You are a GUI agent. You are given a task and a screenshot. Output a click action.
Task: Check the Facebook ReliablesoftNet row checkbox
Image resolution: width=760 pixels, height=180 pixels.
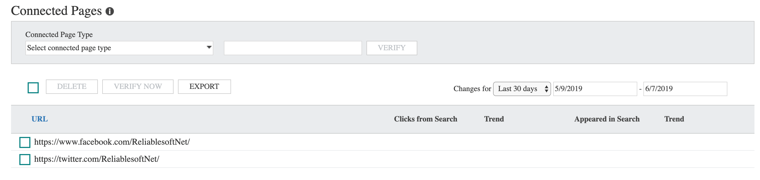pos(25,142)
